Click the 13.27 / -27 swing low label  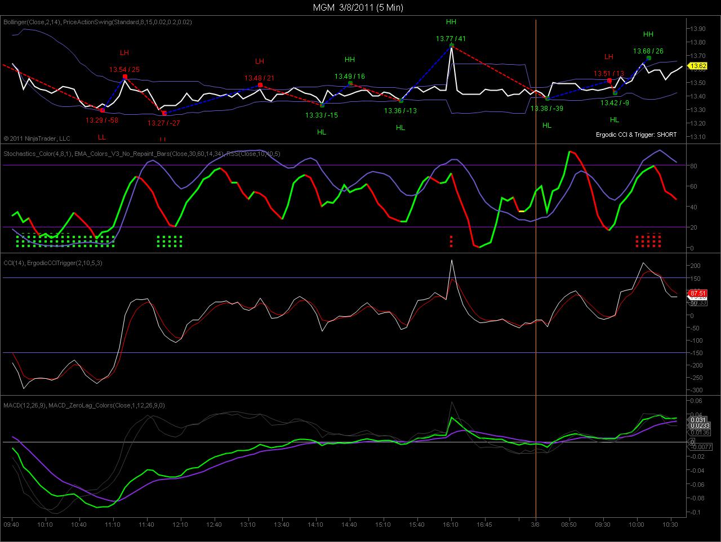164,123
